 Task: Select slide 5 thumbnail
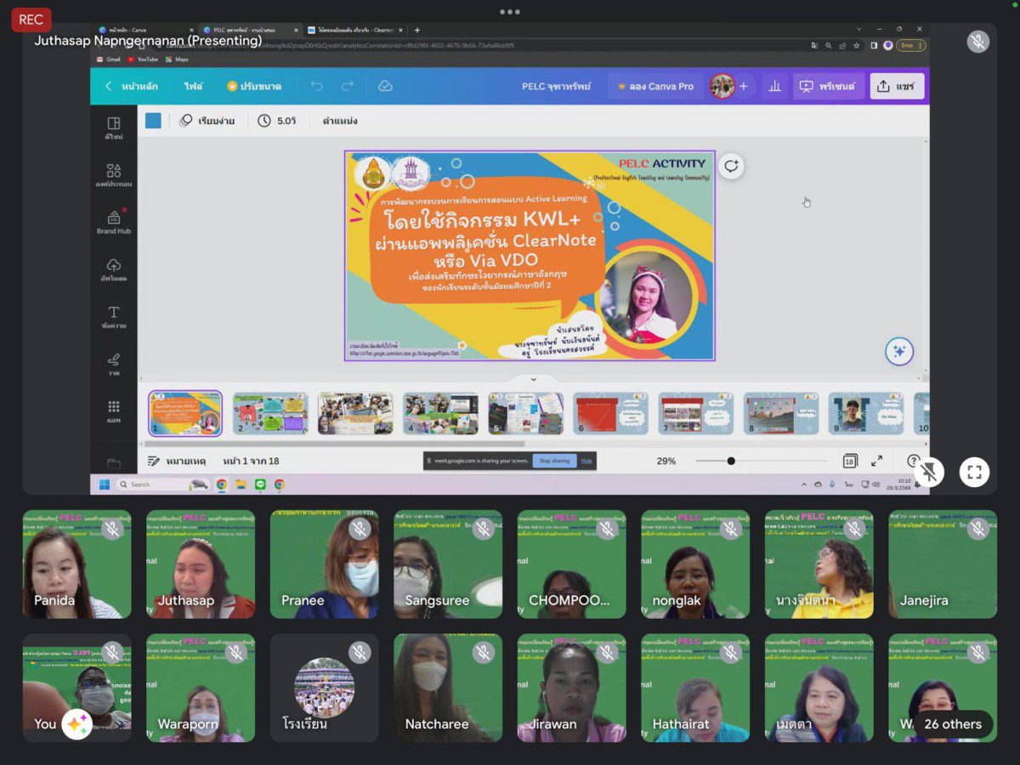(525, 413)
